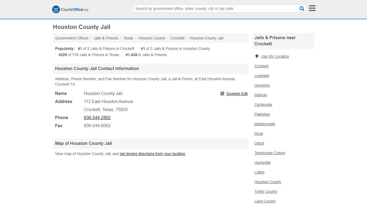Open Centerville jails link
The height and width of the screenshot is (206, 367).
point(263,105)
